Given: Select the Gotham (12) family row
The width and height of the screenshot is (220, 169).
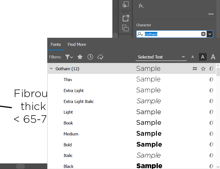Looking at the screenshot, I should (x=131, y=69).
